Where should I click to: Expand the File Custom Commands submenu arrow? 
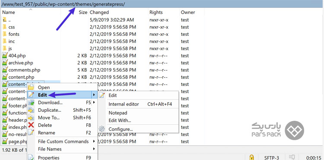pyautogui.click(x=94, y=141)
